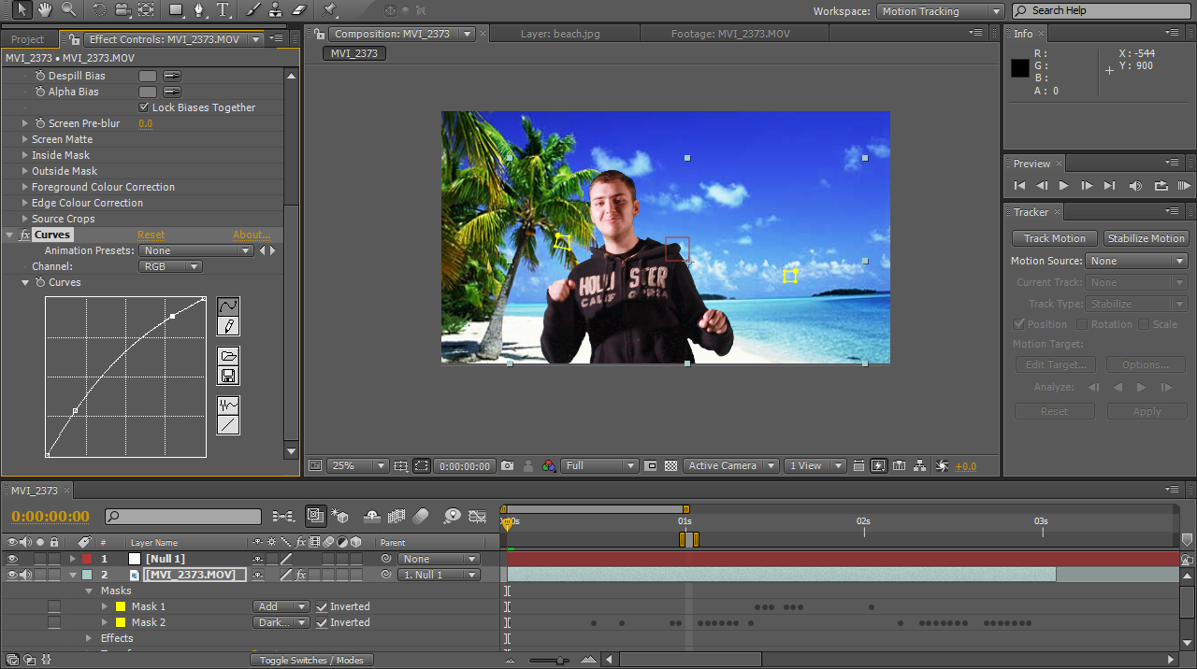Click the black color swatch in the Info panel
The width and height of the screenshot is (1197, 669).
click(1019, 67)
